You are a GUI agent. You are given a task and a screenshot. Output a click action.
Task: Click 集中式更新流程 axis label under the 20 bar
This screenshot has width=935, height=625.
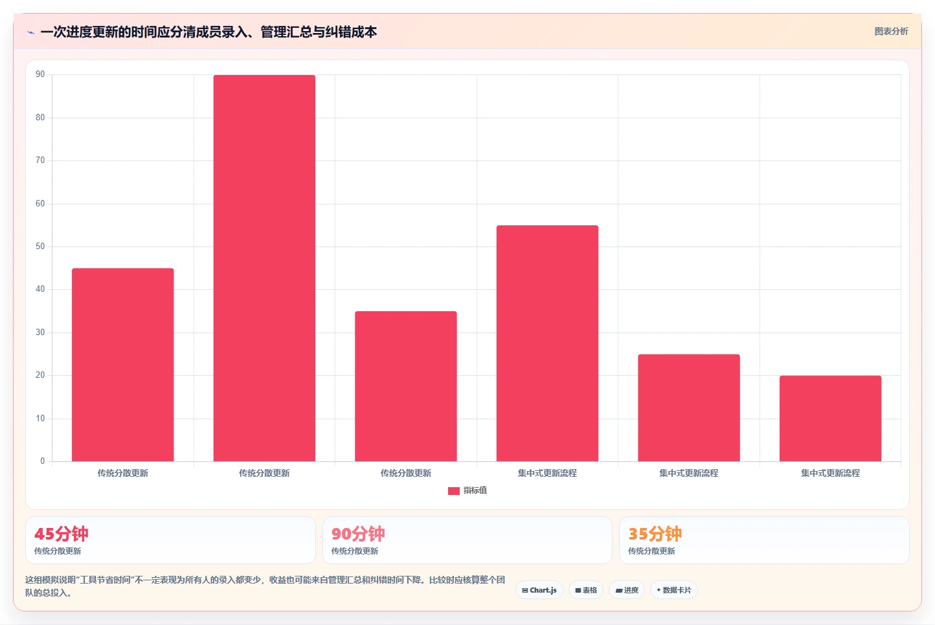click(x=830, y=473)
